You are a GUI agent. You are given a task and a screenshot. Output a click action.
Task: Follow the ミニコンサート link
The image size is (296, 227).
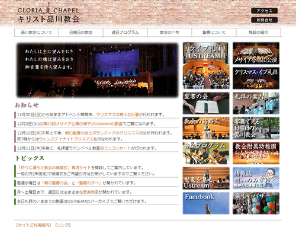pos(118,148)
